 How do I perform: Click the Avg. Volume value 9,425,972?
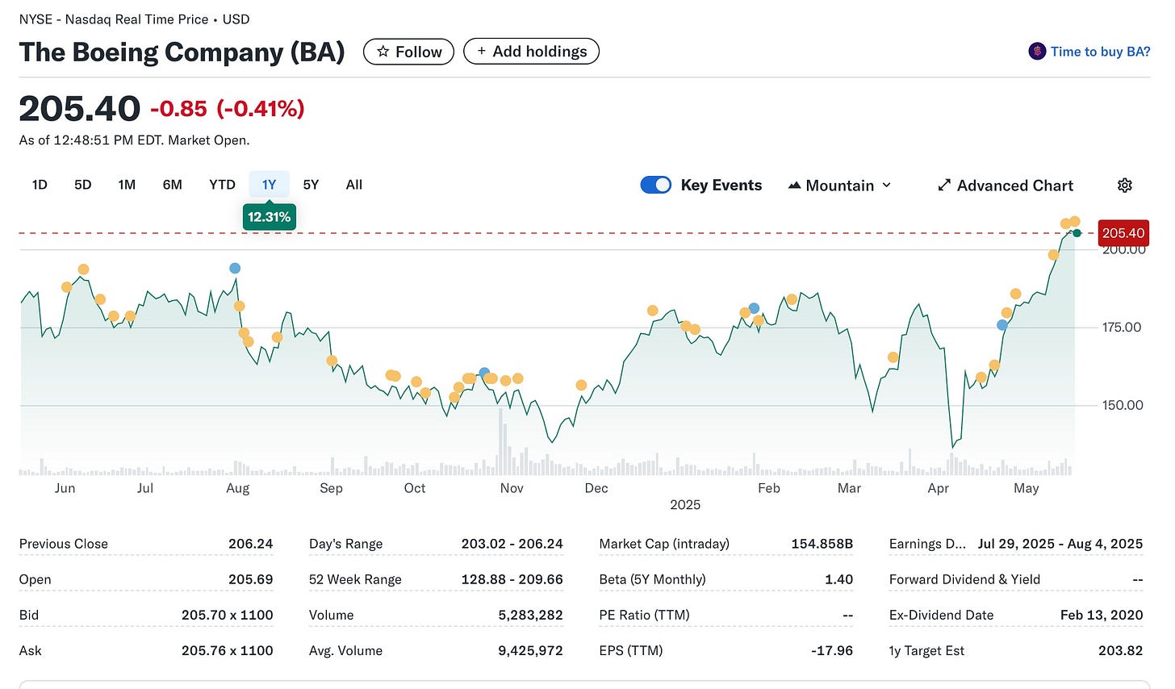[530, 650]
